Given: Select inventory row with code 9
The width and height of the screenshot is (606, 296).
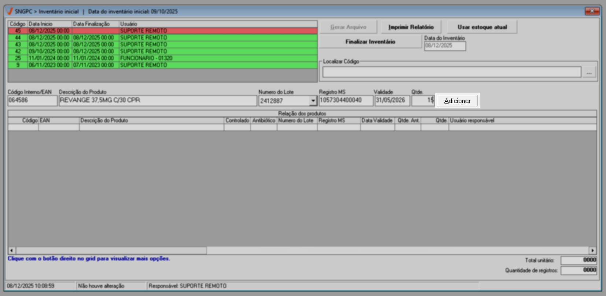Looking at the screenshot, I should (x=163, y=65).
